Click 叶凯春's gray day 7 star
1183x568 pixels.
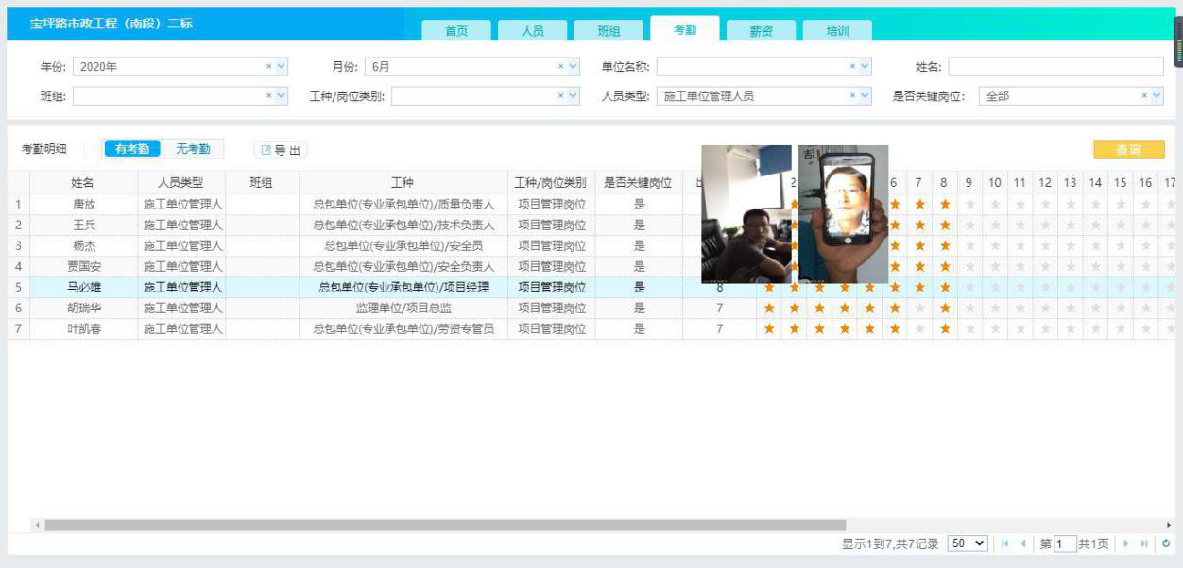click(x=919, y=328)
